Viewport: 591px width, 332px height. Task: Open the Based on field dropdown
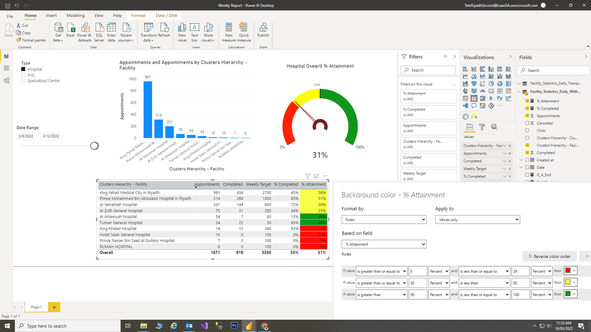coord(384,244)
